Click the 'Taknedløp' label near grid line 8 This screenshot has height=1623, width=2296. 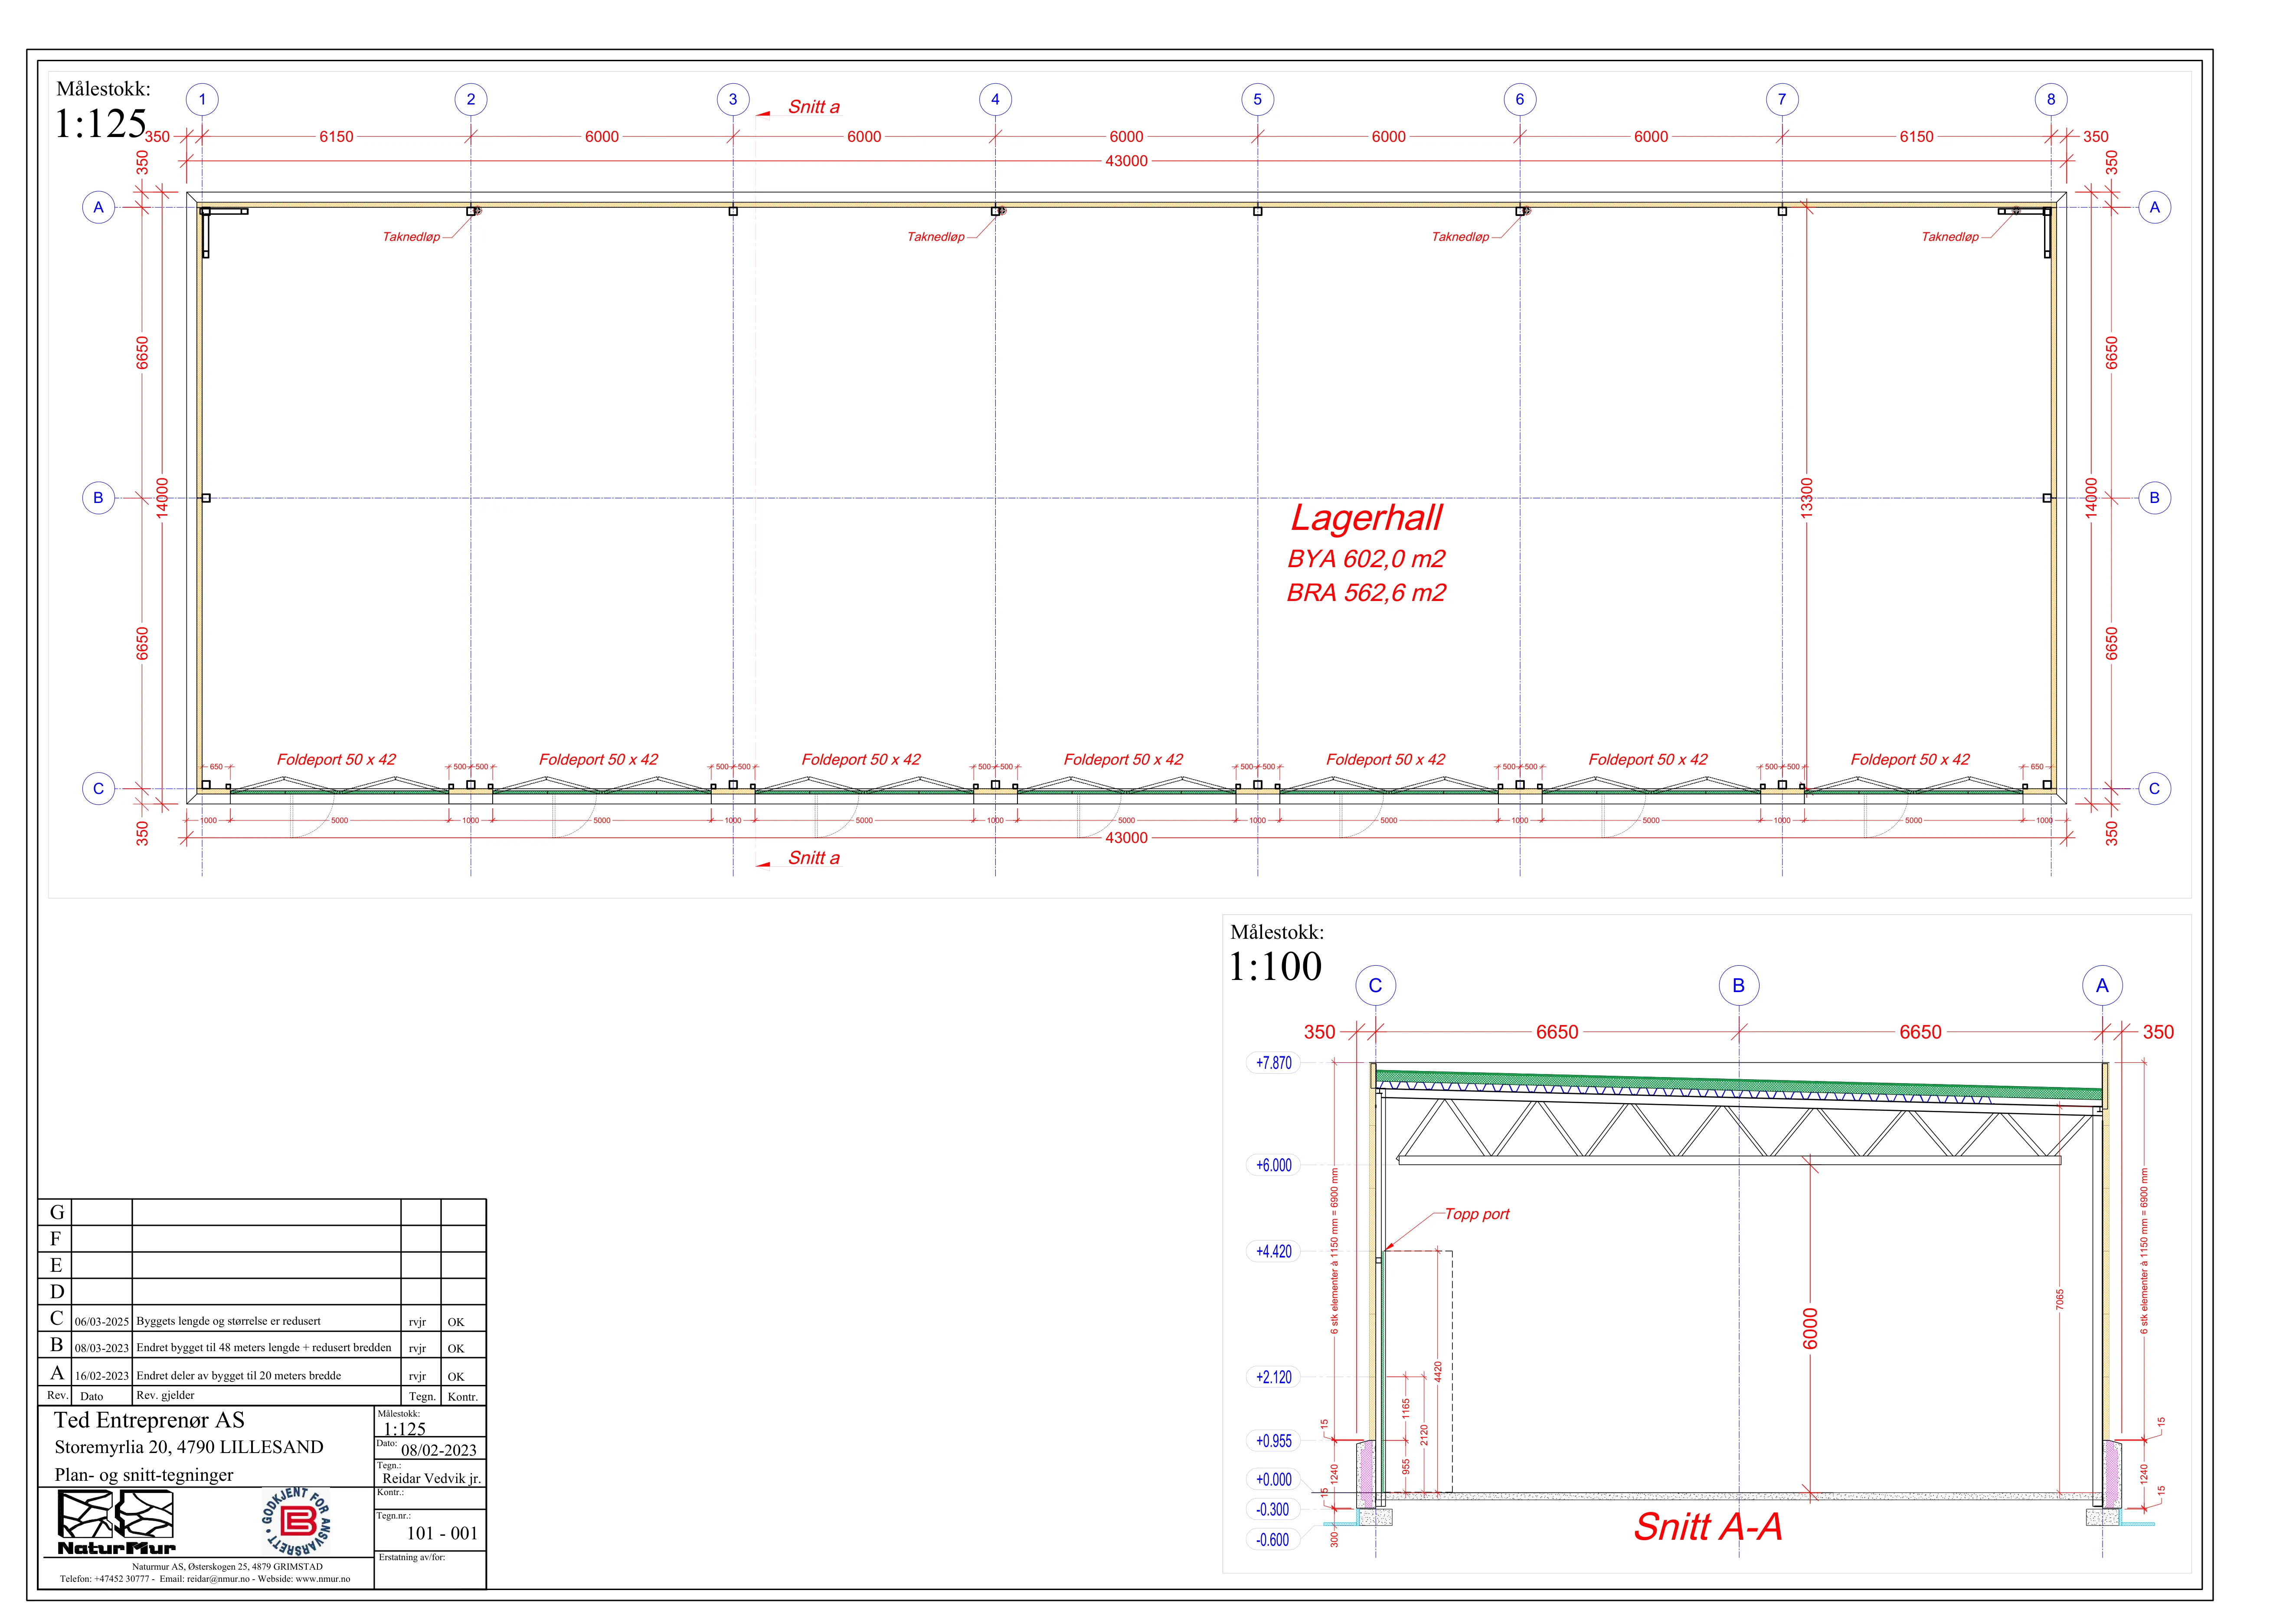pos(1950,237)
